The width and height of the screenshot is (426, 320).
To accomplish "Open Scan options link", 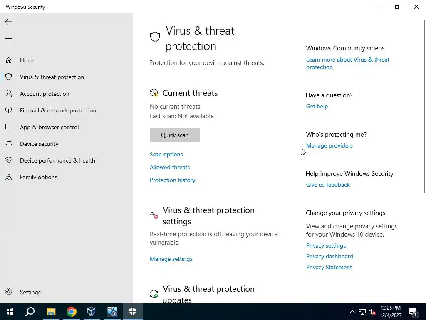I will tap(166, 154).
